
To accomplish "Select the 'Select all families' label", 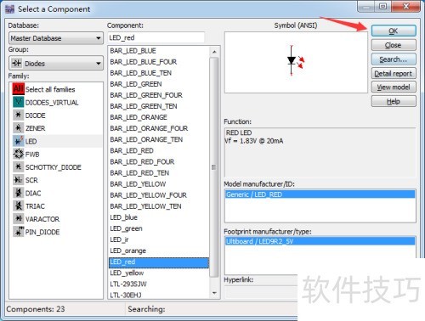I will [x=50, y=89].
